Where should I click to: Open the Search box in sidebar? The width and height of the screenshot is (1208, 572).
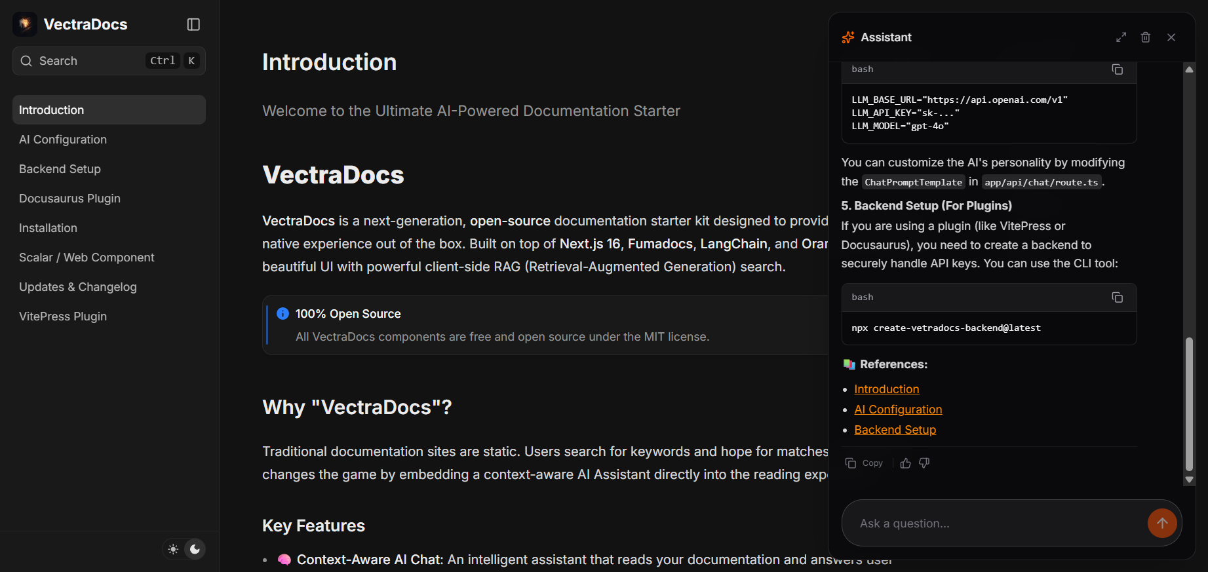tap(109, 61)
